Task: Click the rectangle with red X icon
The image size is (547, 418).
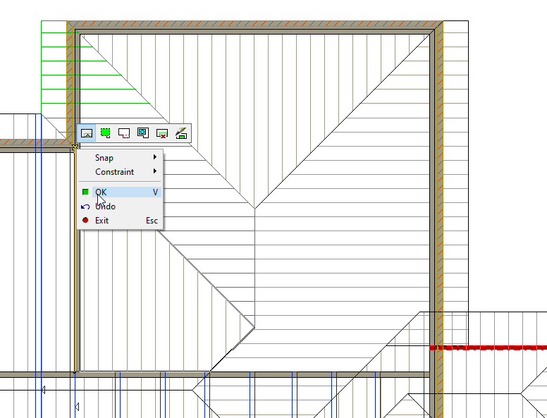Action: [162, 133]
